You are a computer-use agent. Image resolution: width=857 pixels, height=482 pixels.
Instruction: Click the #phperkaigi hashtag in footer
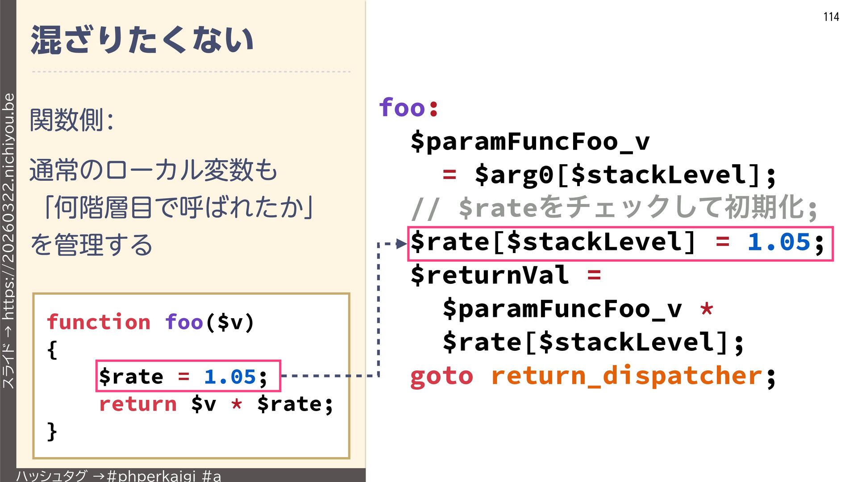click(151, 476)
